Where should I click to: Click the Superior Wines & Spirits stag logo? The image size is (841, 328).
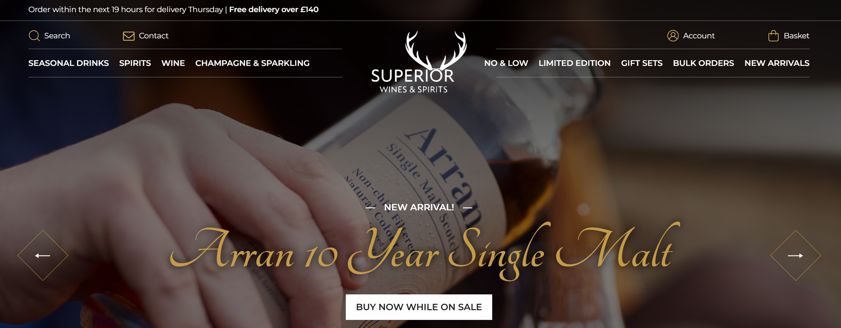419,62
